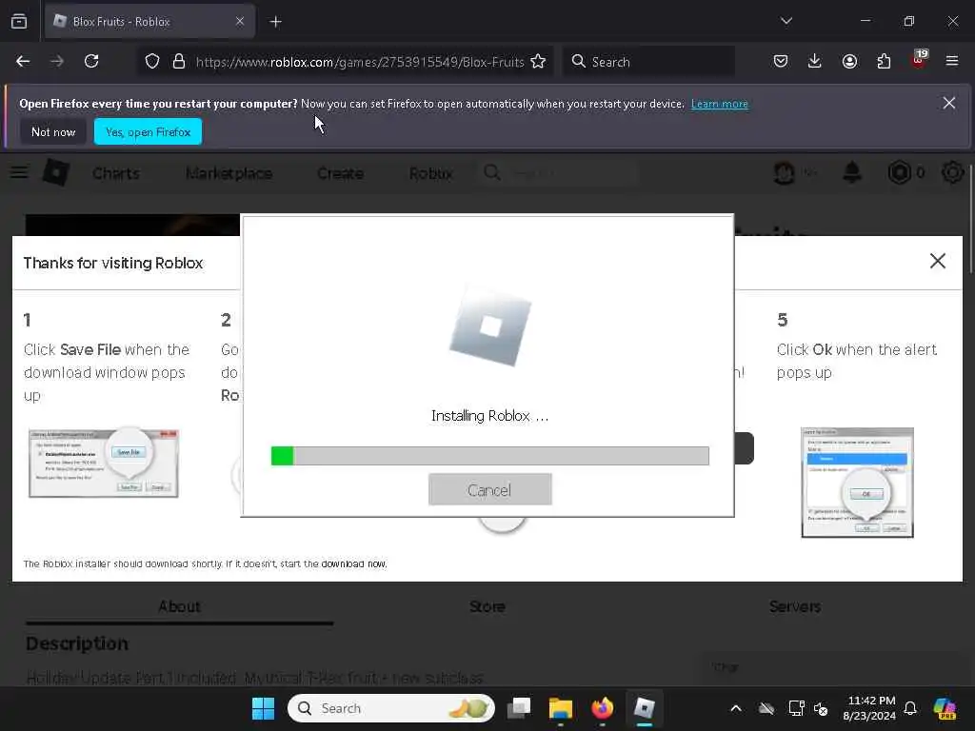Screen dimensions: 975x731
Task: Click the Ok alert step thumbnail
Action: (x=858, y=483)
